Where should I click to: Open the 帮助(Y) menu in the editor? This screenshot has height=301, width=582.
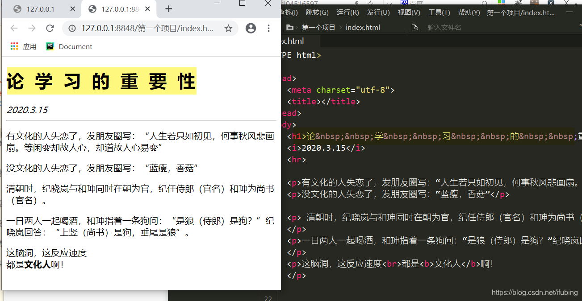[x=469, y=12]
